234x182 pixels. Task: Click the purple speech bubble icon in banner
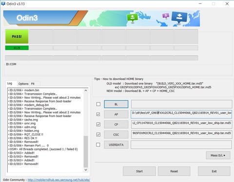(166, 16)
